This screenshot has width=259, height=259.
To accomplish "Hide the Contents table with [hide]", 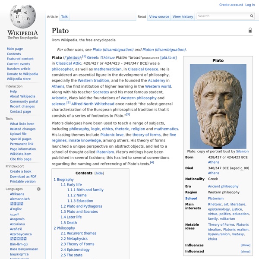I will pyautogui.click(x=99, y=173).
